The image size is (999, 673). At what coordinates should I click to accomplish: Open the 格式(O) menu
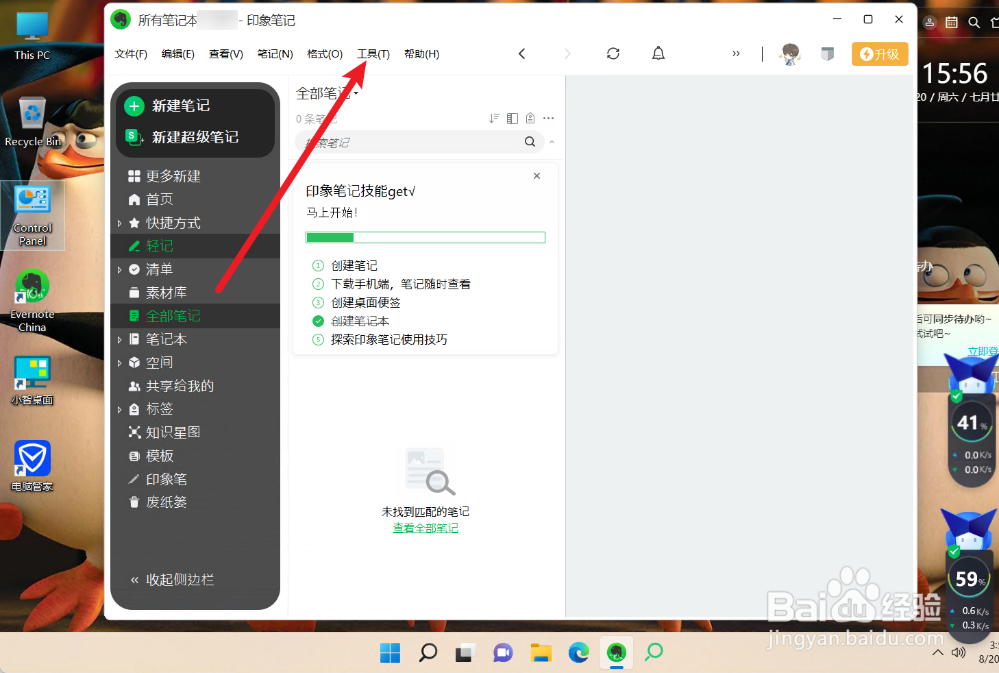(325, 54)
